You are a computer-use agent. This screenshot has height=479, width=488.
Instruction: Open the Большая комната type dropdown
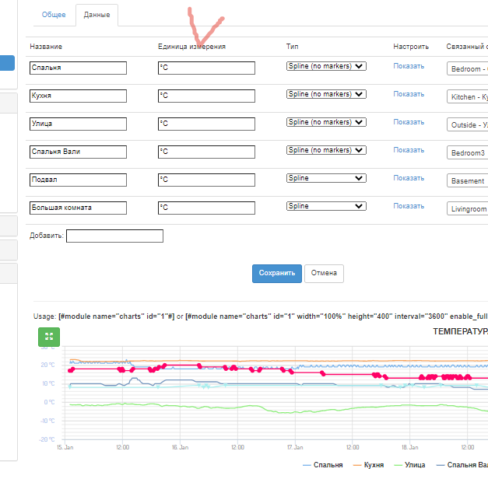(326, 207)
